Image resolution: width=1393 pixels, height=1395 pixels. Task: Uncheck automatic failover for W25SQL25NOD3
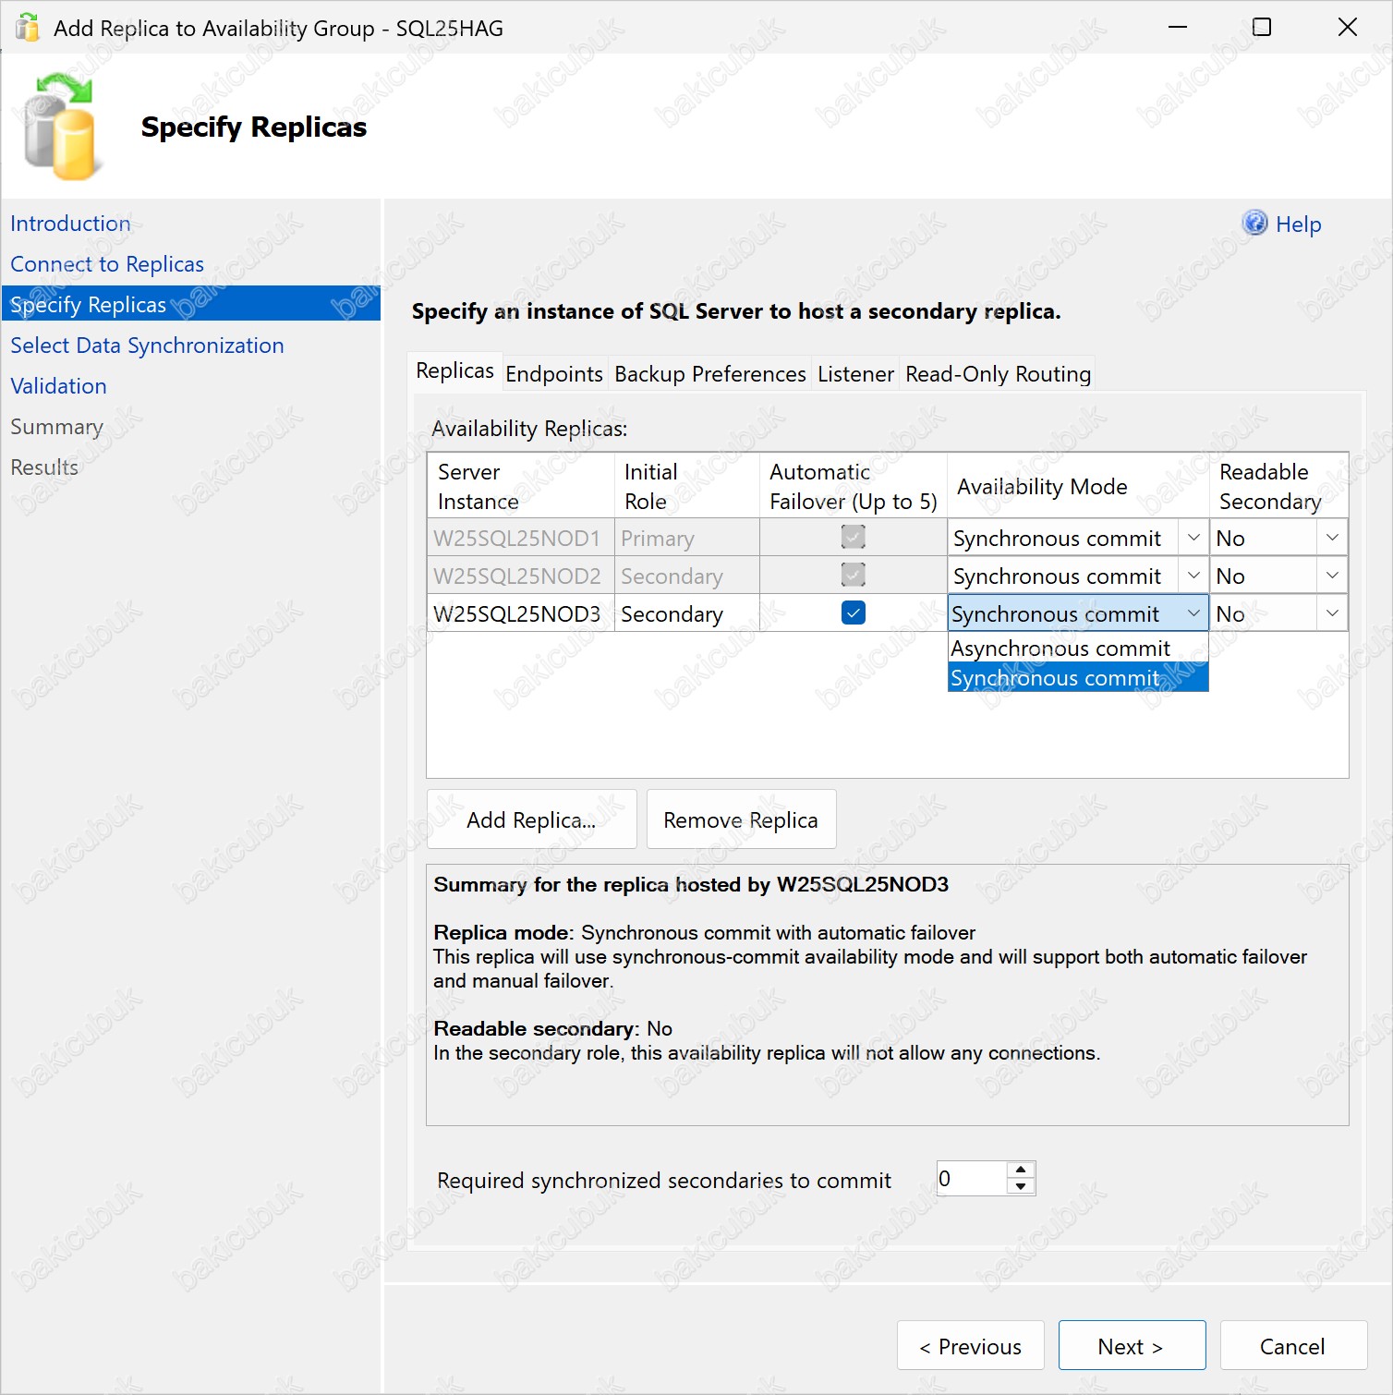click(854, 613)
